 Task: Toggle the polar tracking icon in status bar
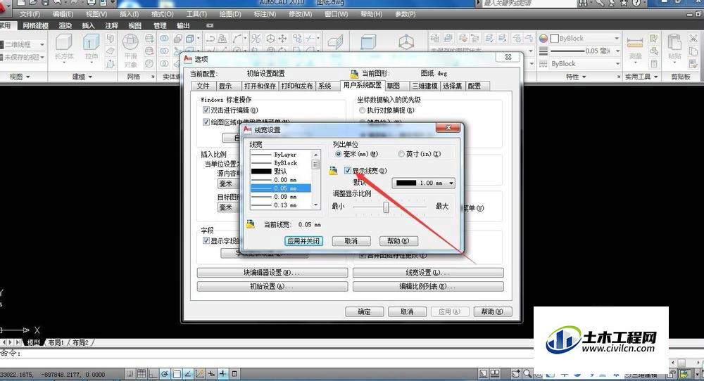(165, 373)
